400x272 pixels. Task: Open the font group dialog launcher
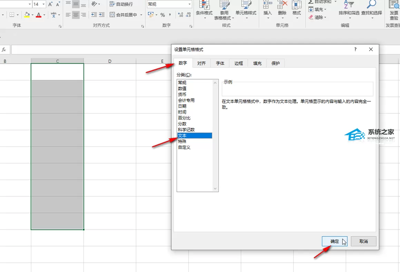coord(60,26)
